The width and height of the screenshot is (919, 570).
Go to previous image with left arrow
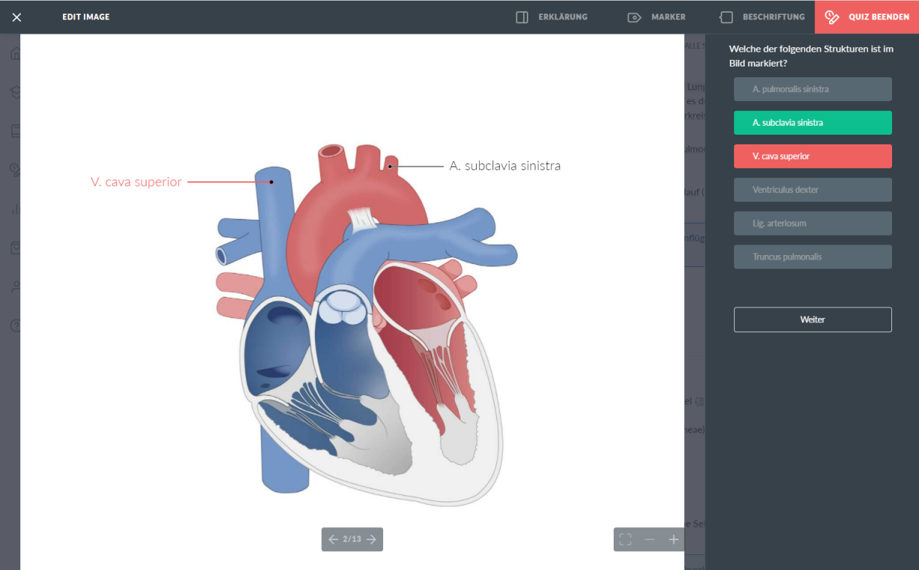pos(333,539)
